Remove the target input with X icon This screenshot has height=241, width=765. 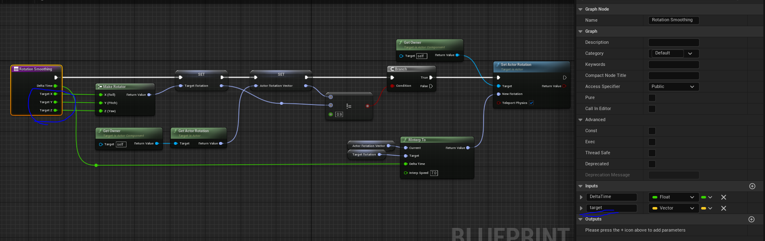click(x=724, y=208)
